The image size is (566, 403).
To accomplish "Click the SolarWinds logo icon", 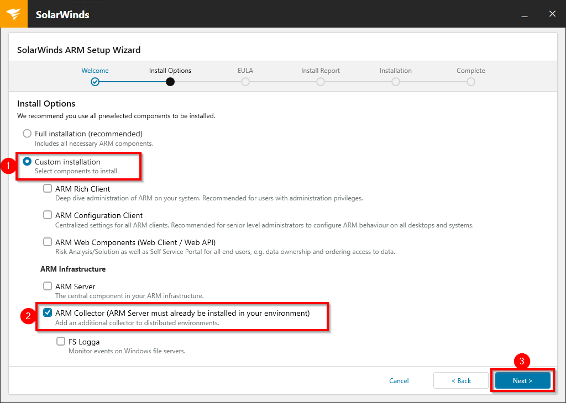I will coord(13,14).
